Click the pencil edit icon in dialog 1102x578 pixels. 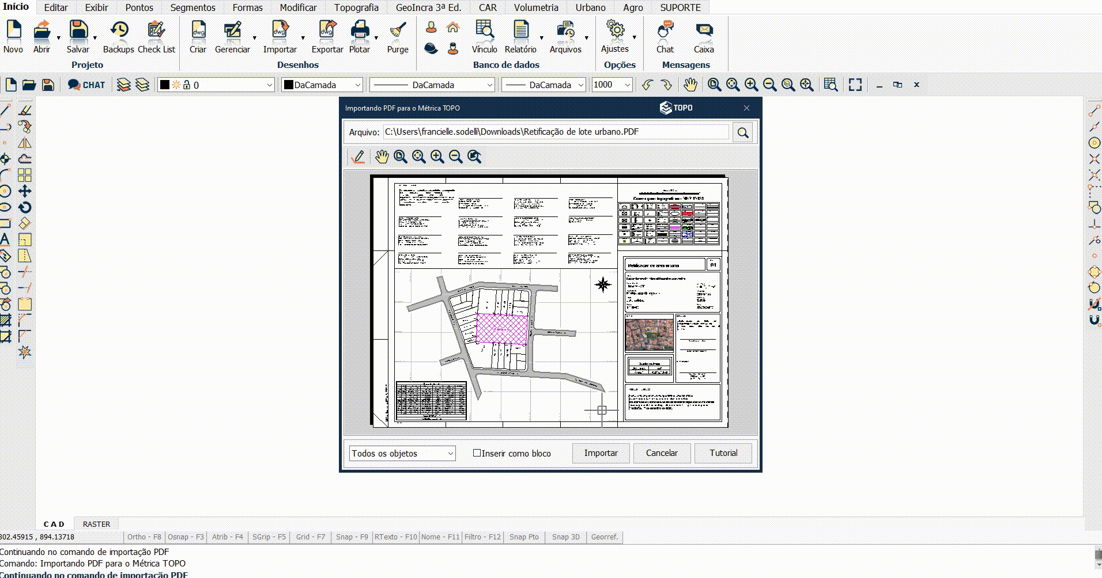coord(358,157)
